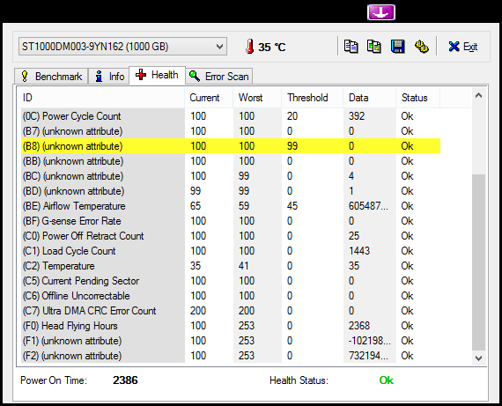Click the scrollbar down arrow
Screen dimensions: 502x406
(478, 358)
